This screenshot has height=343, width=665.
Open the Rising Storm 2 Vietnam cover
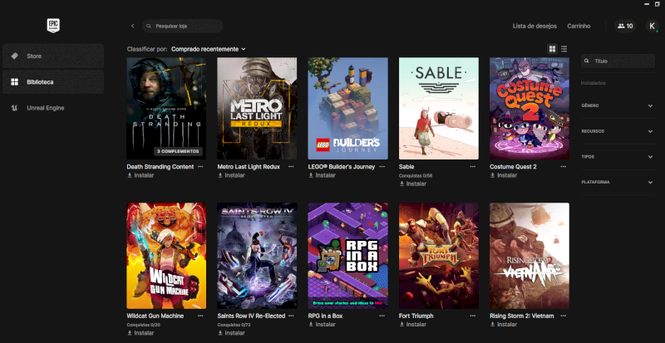[x=530, y=256]
